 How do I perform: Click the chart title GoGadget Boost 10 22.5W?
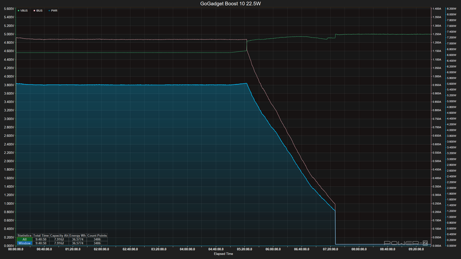click(230, 4)
